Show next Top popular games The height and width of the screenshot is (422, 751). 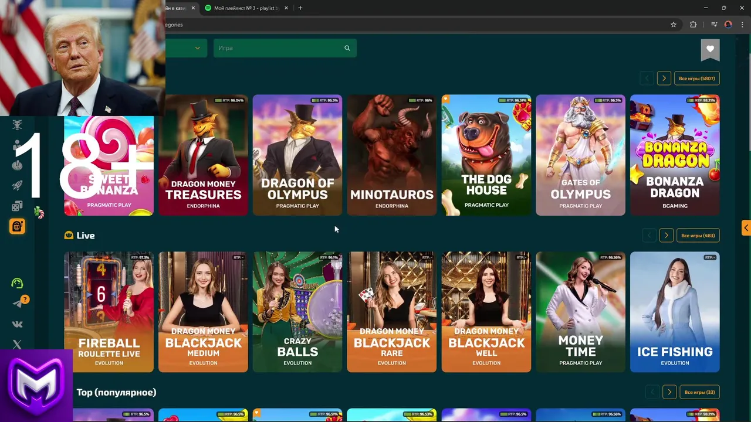click(x=669, y=392)
